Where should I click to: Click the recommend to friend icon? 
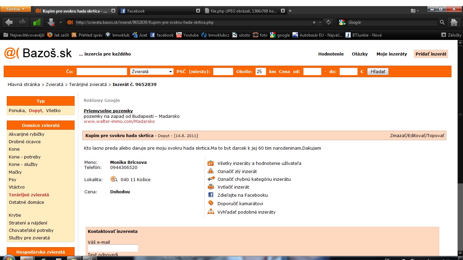211,203
